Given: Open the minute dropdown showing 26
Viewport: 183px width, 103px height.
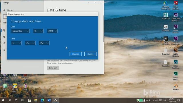Looking at the screenshot, I should [x=30, y=43].
